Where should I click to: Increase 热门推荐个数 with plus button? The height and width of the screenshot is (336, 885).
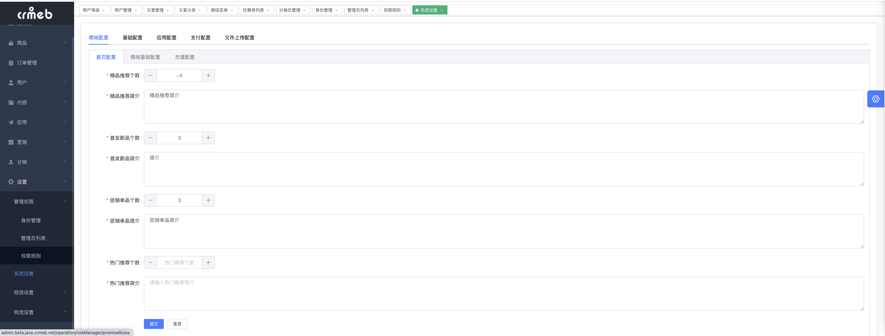pos(208,263)
